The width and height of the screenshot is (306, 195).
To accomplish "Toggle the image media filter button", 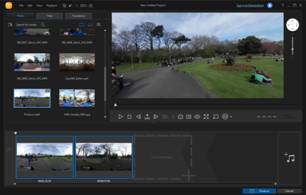I will [89, 24].
